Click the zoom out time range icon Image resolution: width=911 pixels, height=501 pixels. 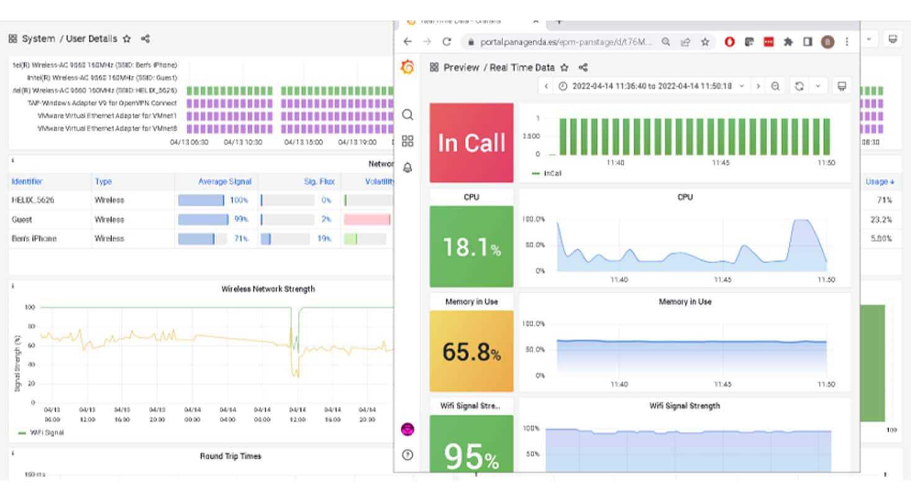tap(775, 86)
